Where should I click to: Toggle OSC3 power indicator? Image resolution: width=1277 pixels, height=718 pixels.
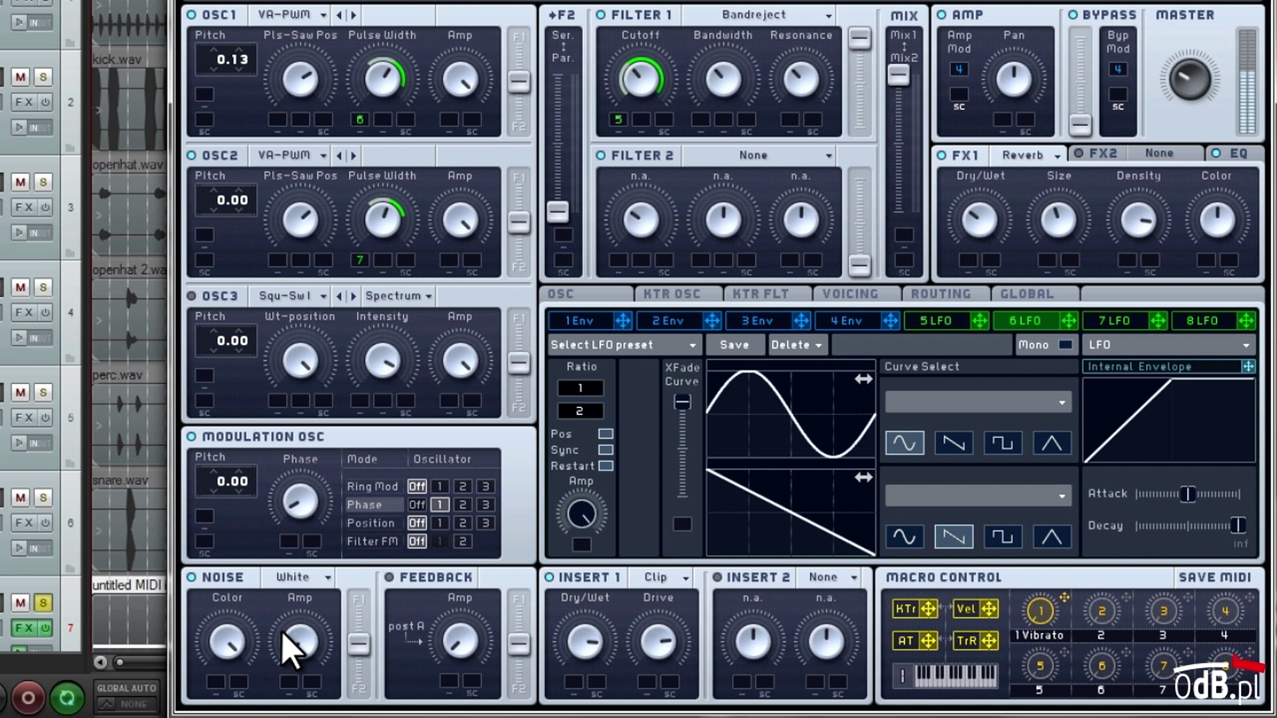click(192, 296)
